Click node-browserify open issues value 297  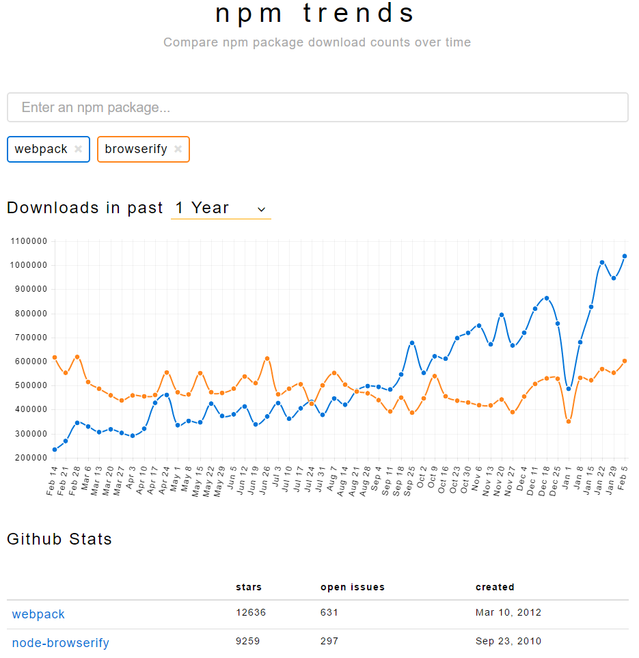click(x=329, y=641)
